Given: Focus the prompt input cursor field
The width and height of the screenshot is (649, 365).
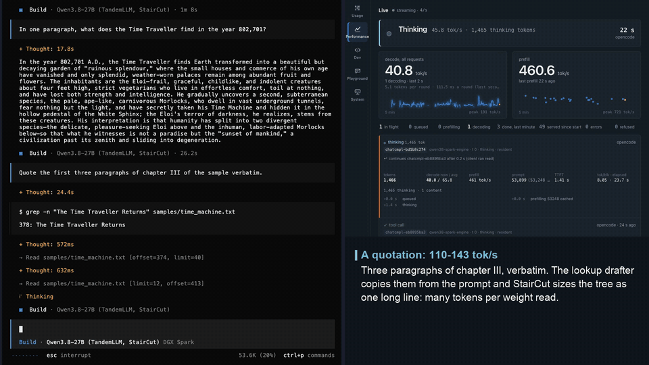Looking at the screenshot, I should point(173,329).
